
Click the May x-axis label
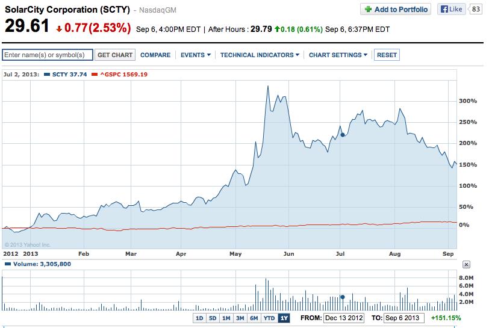[235, 254]
